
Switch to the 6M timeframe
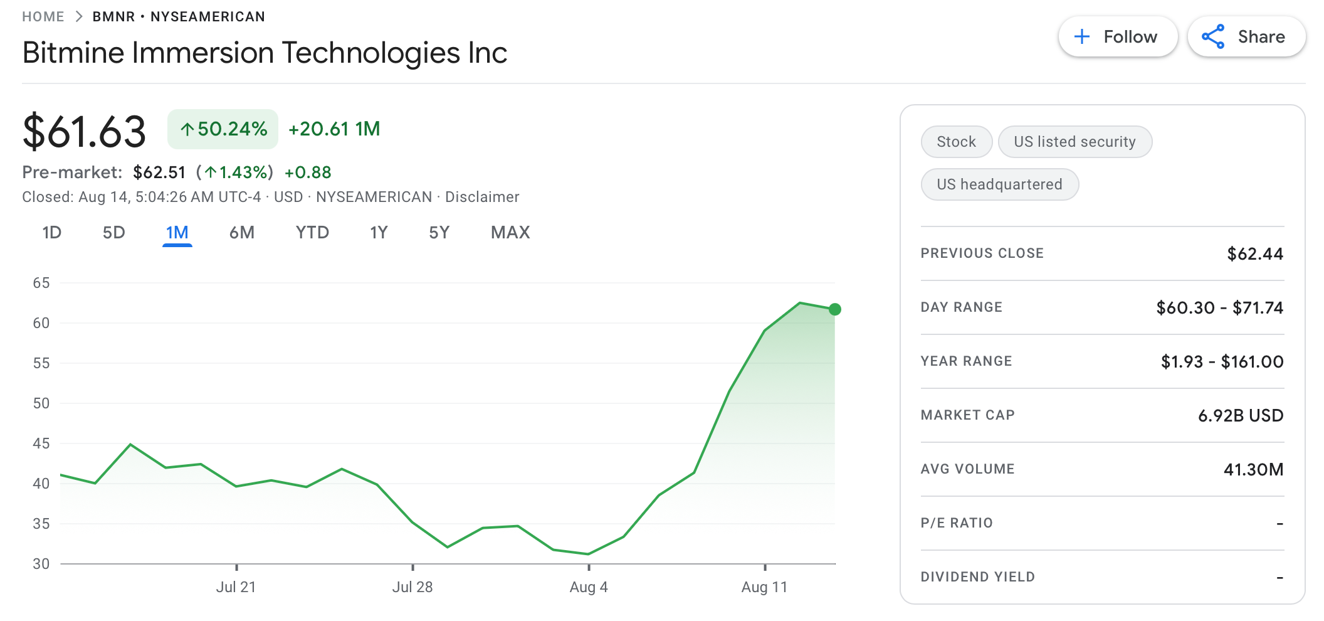(242, 232)
